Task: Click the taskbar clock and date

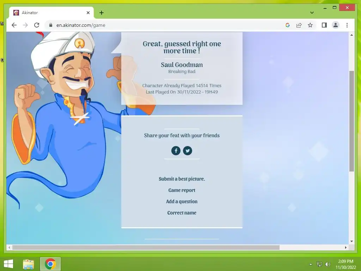Action: pos(345,264)
